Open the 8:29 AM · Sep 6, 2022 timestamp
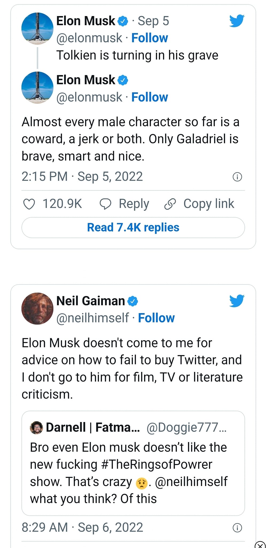Image resolution: width=266 pixels, height=548 pixels. (82, 527)
